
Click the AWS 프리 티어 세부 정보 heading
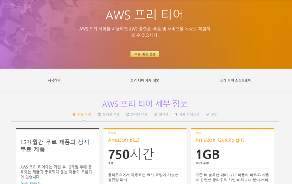coord(145,104)
